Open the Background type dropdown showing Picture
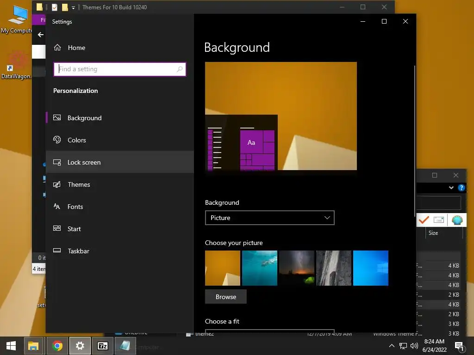 click(270, 218)
